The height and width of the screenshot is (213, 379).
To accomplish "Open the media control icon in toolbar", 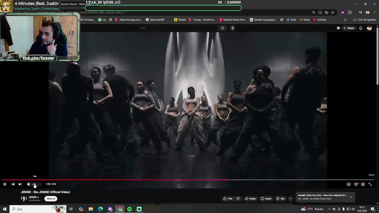I will click(360, 12).
